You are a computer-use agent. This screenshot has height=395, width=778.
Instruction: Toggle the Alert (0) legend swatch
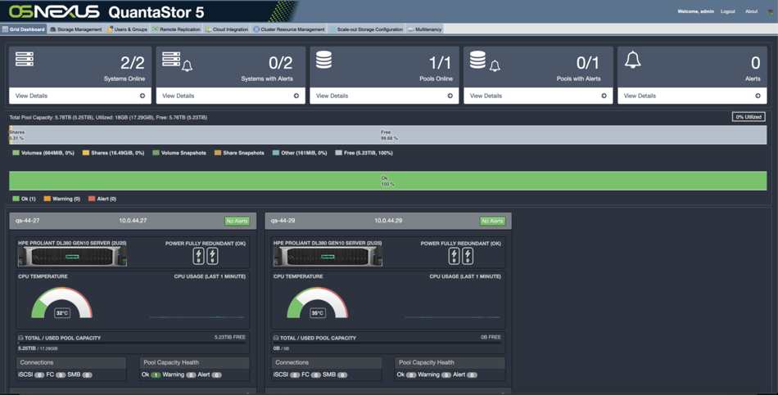coord(91,199)
